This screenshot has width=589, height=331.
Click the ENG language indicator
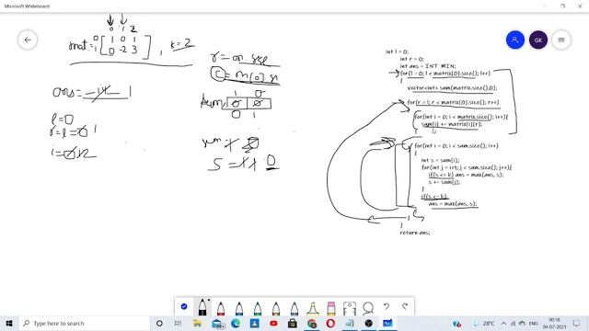pos(534,323)
